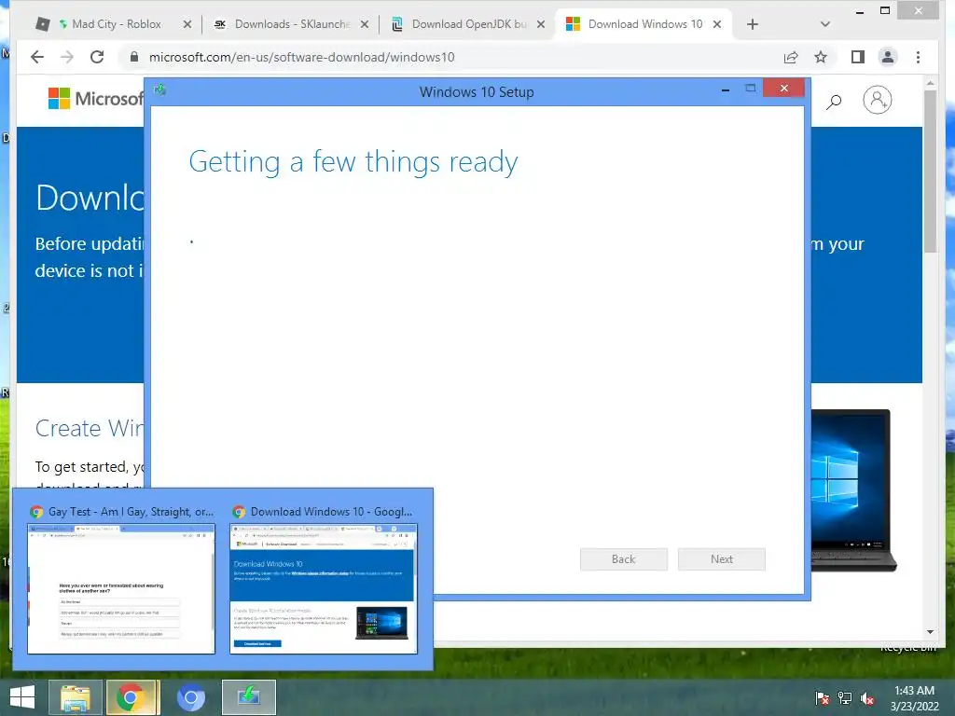This screenshot has width=955, height=716.
Task: Click the scrollbar up arrow
Action: coord(930,82)
